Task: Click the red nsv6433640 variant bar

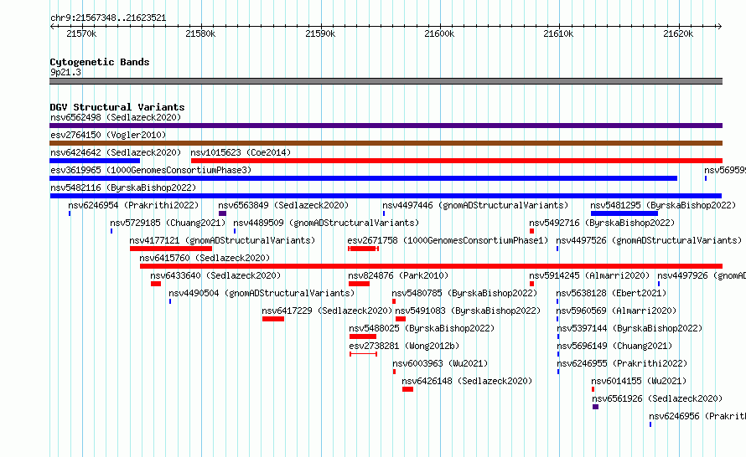Action: 156,284
